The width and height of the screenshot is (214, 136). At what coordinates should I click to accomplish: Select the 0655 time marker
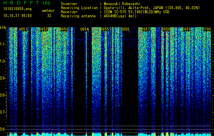click(105, 29)
